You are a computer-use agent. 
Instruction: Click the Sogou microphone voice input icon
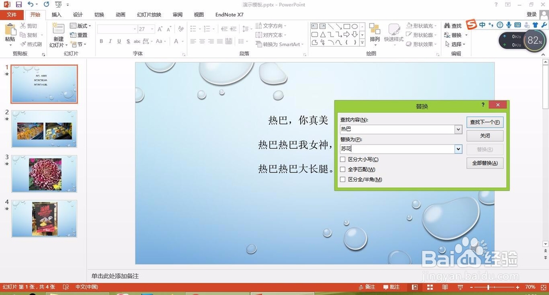[x=509, y=25]
